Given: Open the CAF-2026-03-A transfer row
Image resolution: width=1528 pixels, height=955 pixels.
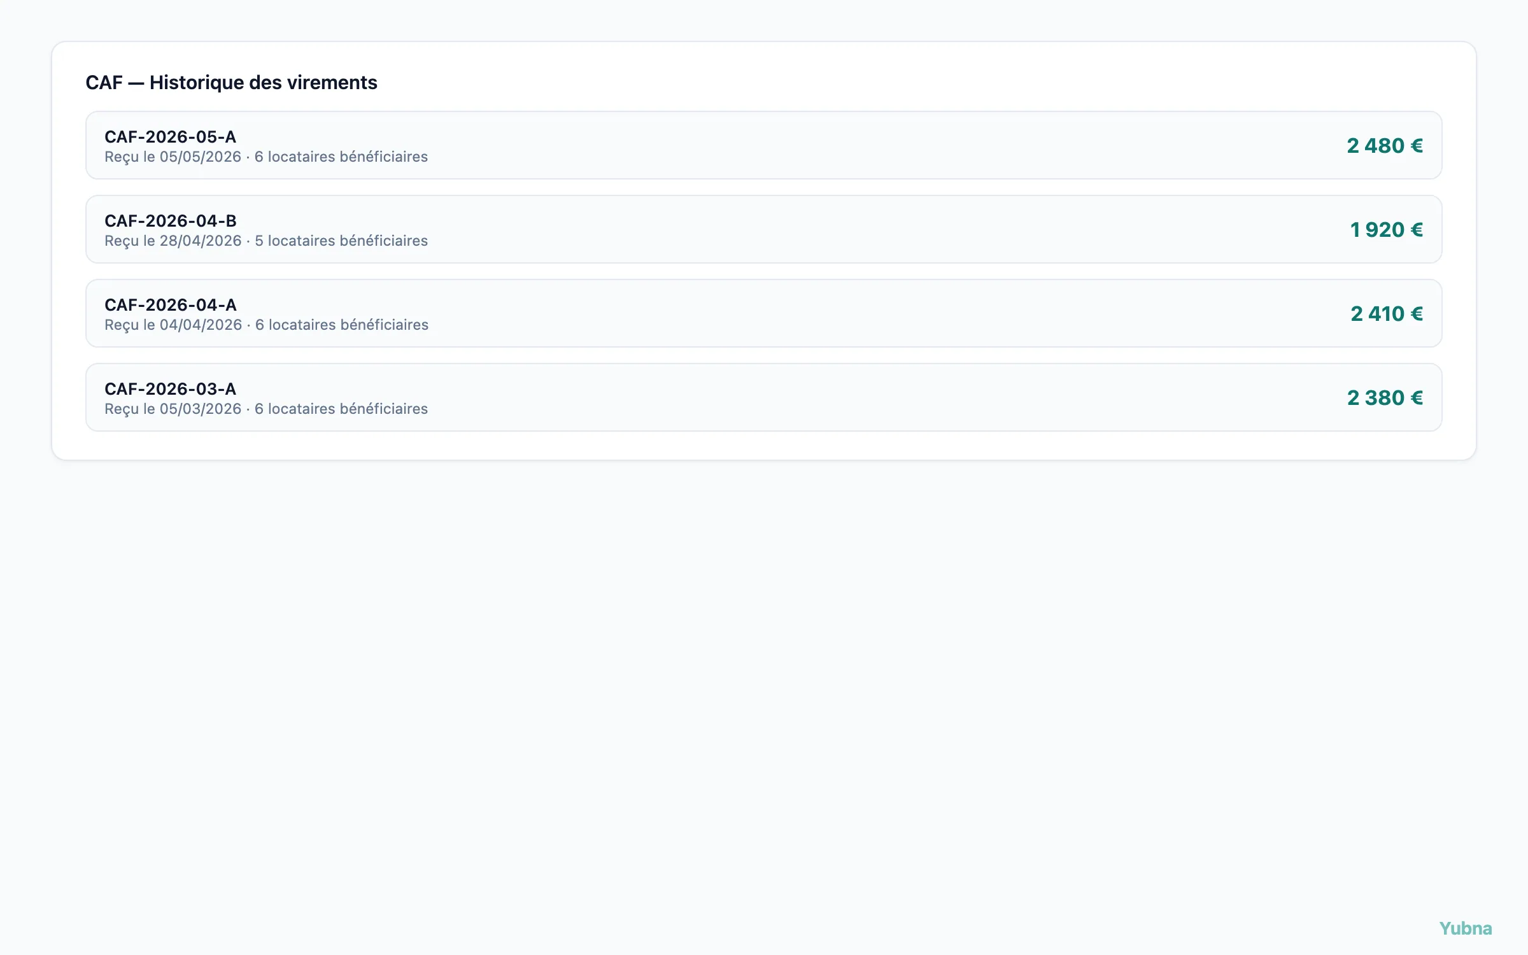Looking at the screenshot, I should tap(763, 397).
